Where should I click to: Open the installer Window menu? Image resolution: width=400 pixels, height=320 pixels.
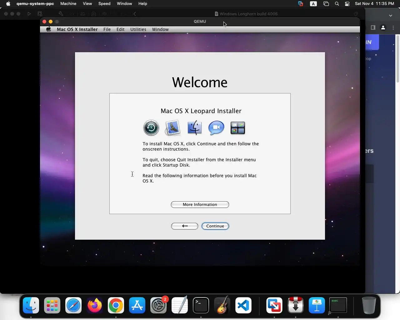pos(160,29)
